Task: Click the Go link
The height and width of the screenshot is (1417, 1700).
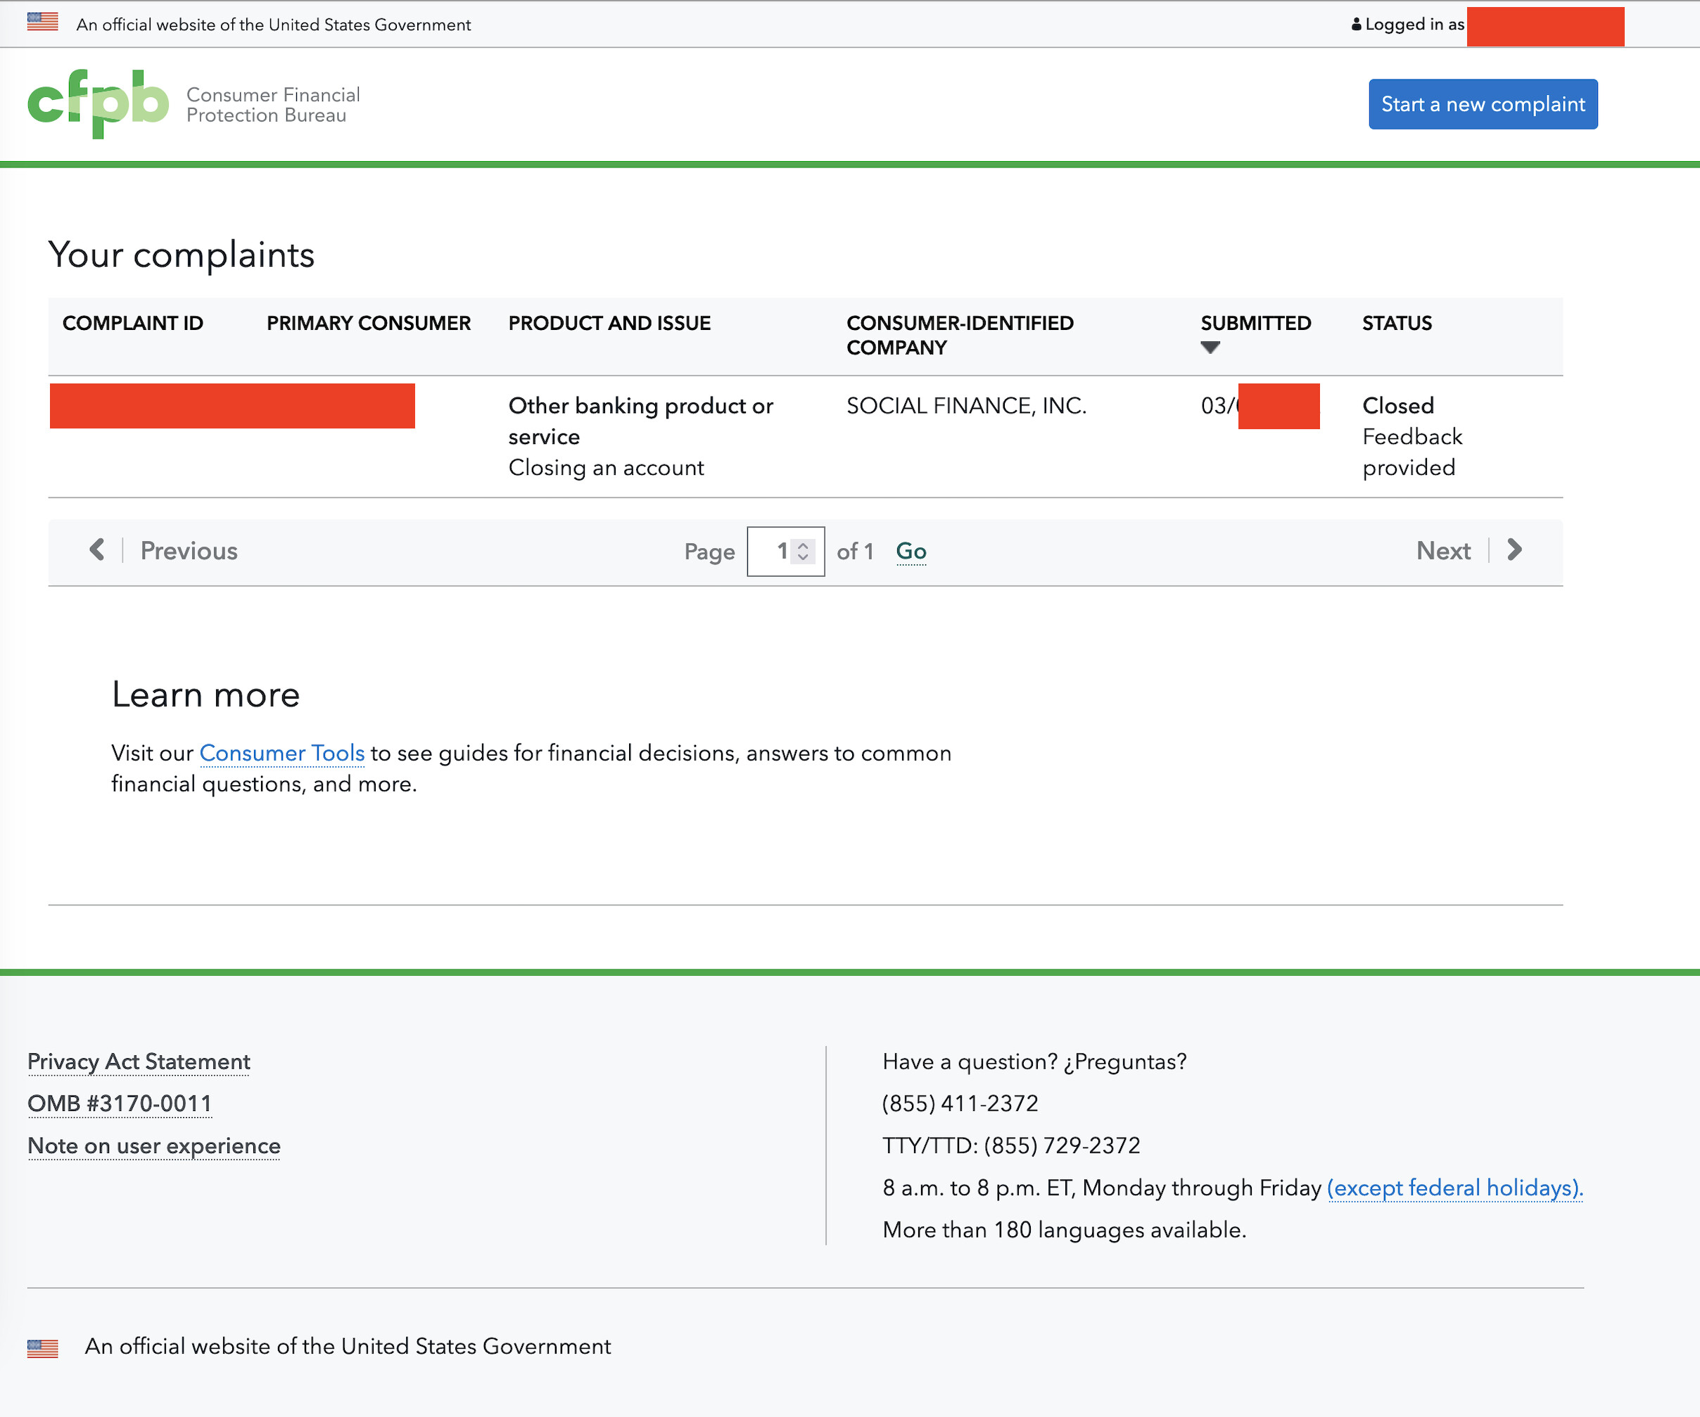Action: click(x=911, y=552)
